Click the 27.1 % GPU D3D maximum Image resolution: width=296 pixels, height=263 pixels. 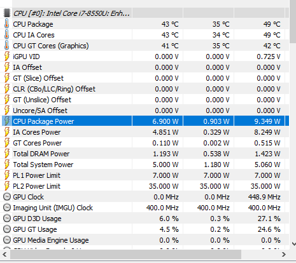pos(269,219)
